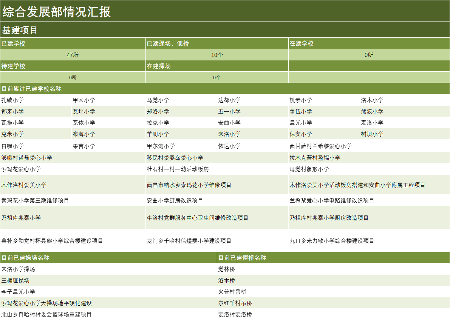Select the cell 西昌市响水乡索玛花小学维修项目
450x320 pixels.
(217, 185)
